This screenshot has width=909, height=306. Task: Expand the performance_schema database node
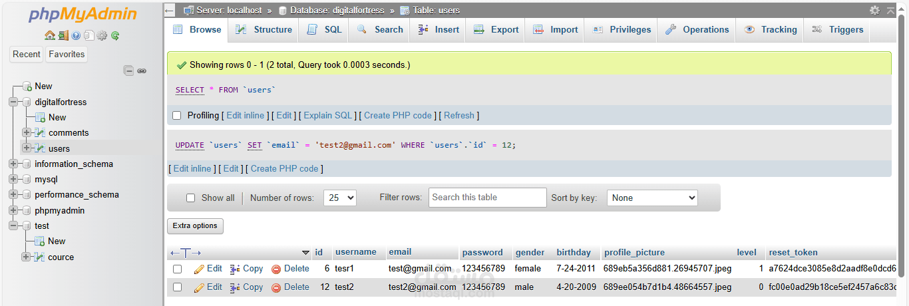[x=13, y=195]
